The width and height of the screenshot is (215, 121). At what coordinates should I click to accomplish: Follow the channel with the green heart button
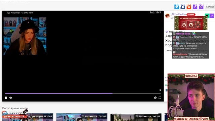pos(207,16)
